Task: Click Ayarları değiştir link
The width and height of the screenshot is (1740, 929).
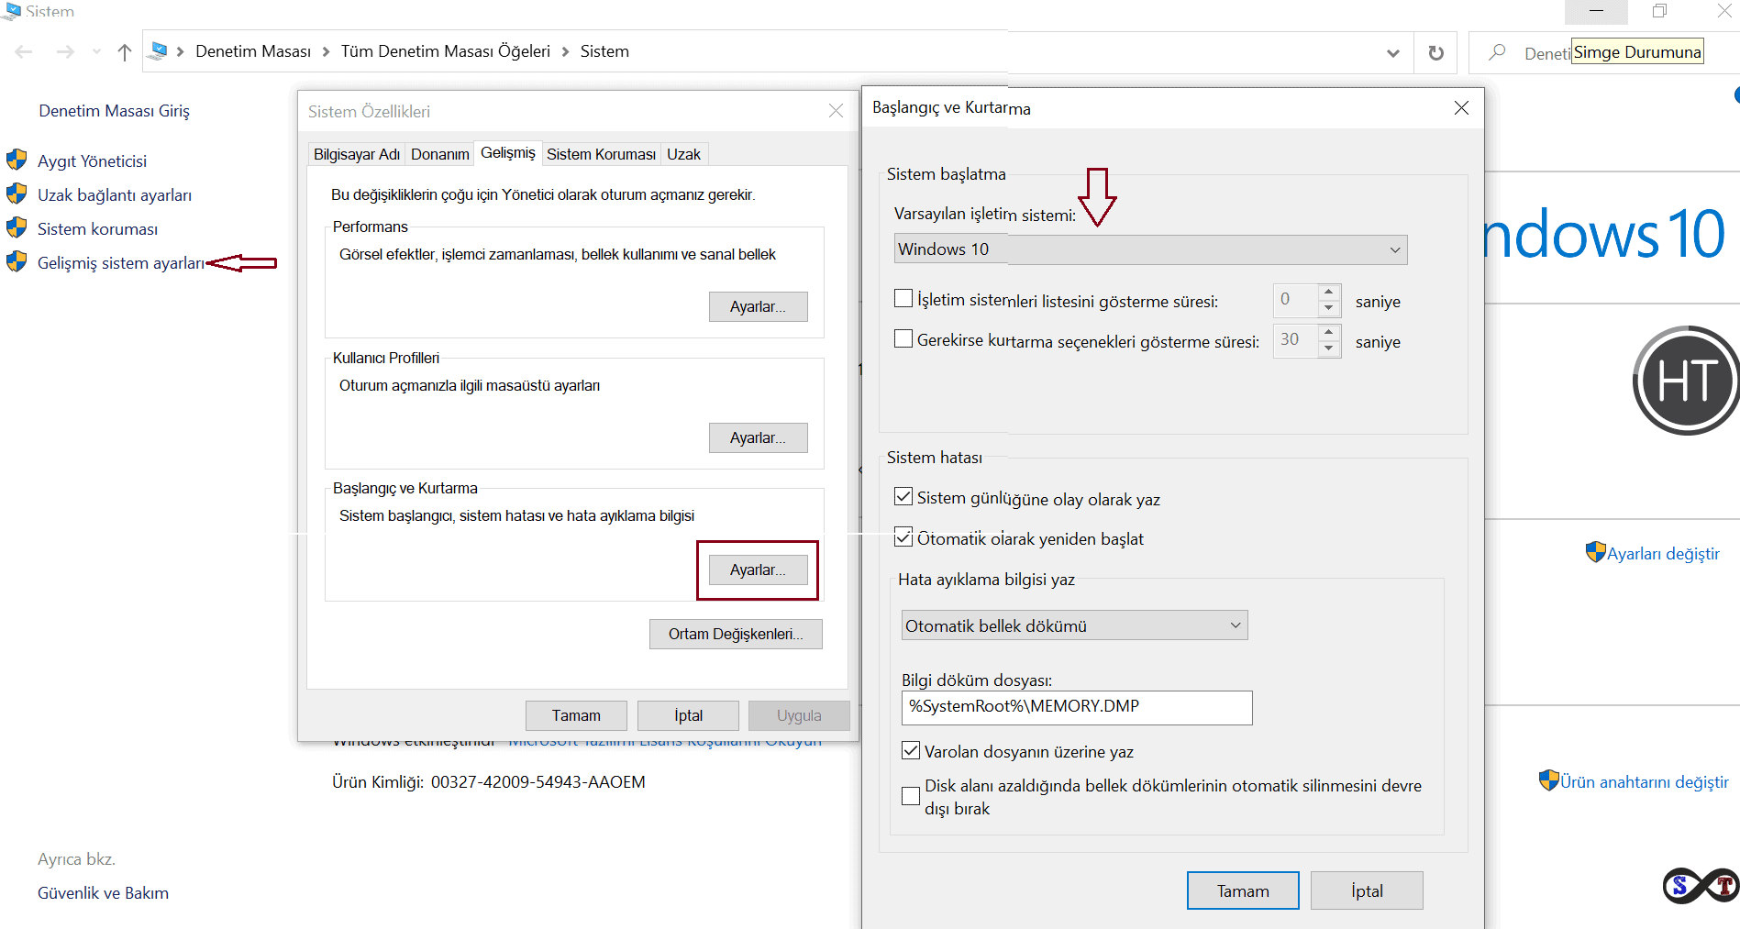Action: coord(1663,554)
